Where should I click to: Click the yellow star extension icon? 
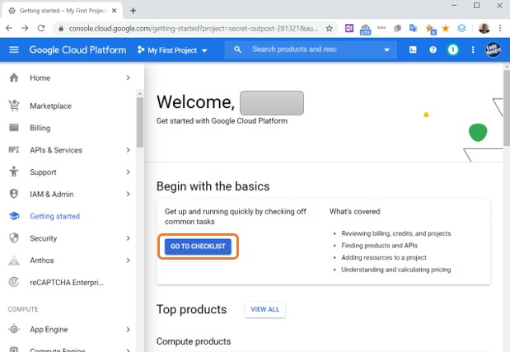pos(445,28)
